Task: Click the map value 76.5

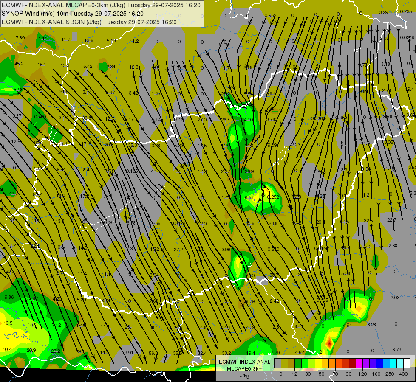Action: tap(271, 93)
